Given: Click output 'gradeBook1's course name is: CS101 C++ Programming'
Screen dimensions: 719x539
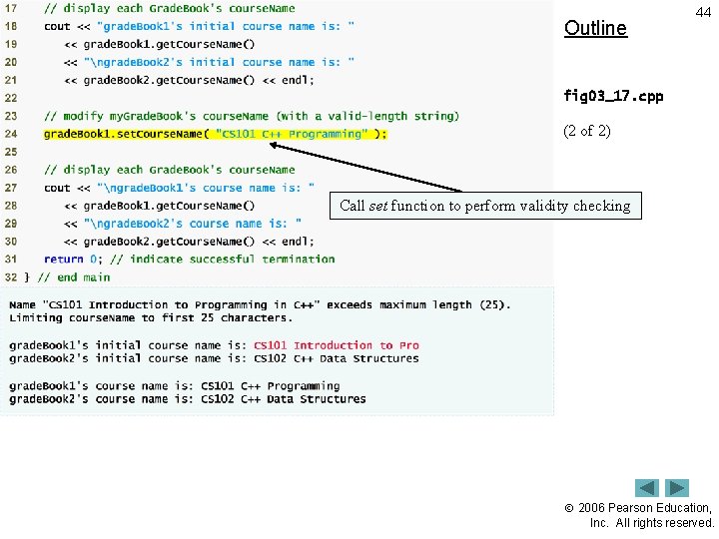Looking at the screenshot, I should tap(174, 386).
